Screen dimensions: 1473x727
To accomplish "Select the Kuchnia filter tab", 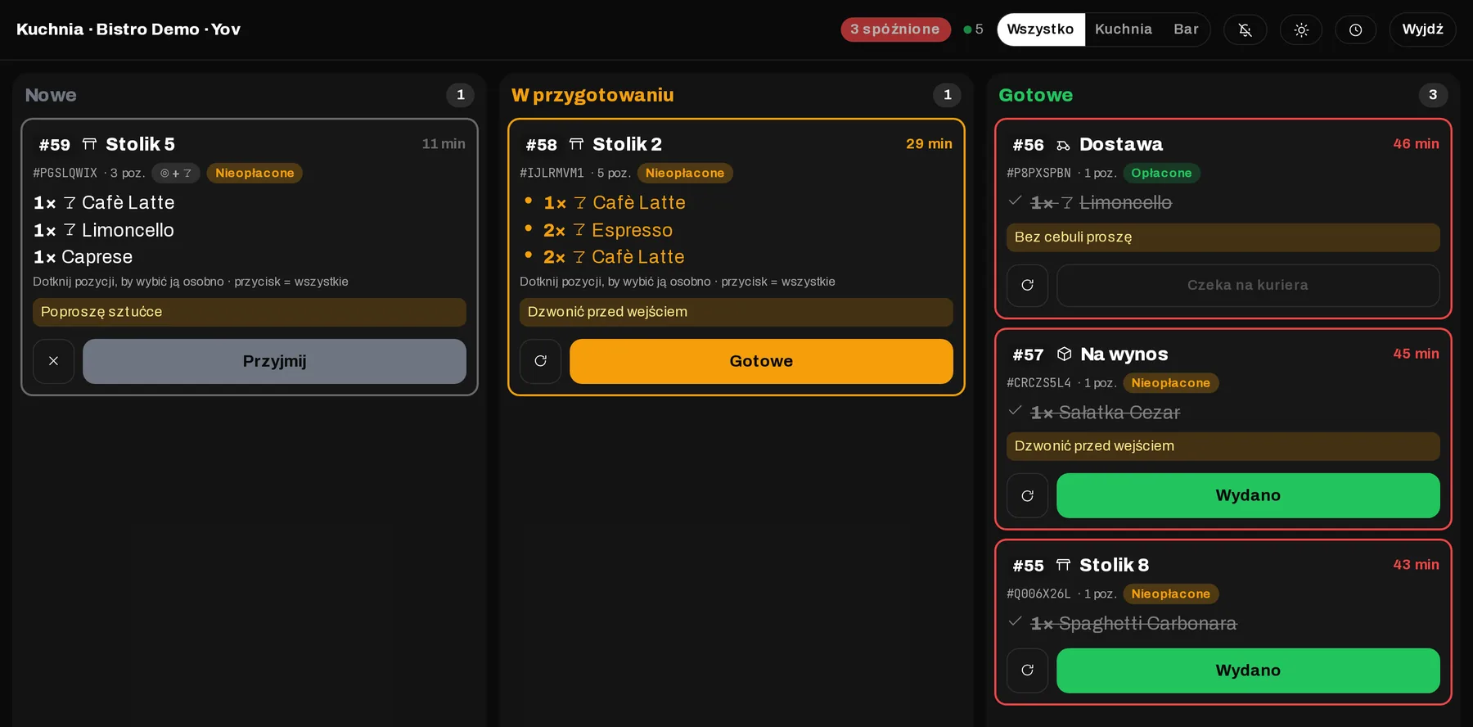I will [1124, 29].
